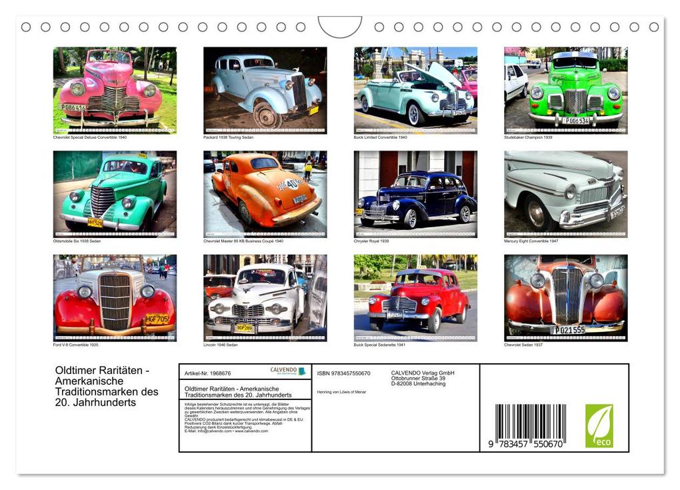Click 'CALVENDO Verlag GmbH' publisher name

click(423, 373)
